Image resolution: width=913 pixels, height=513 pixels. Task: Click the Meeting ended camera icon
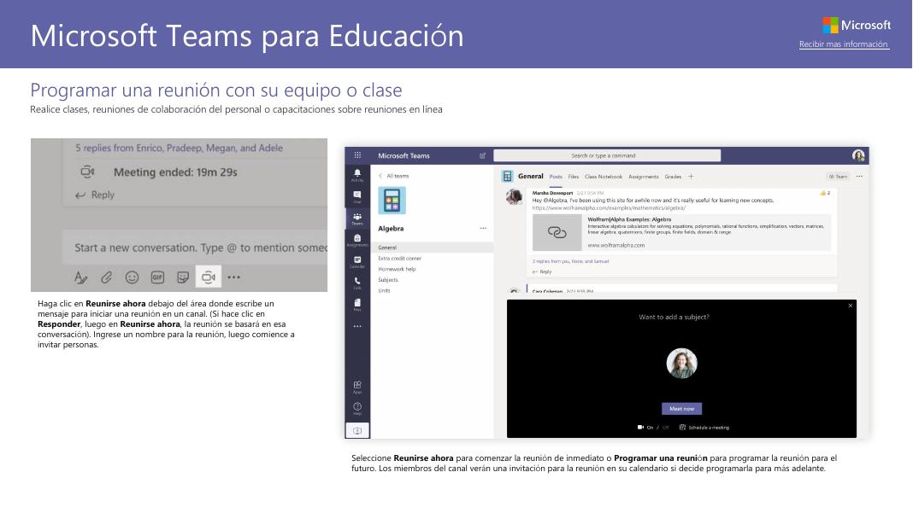pos(87,172)
